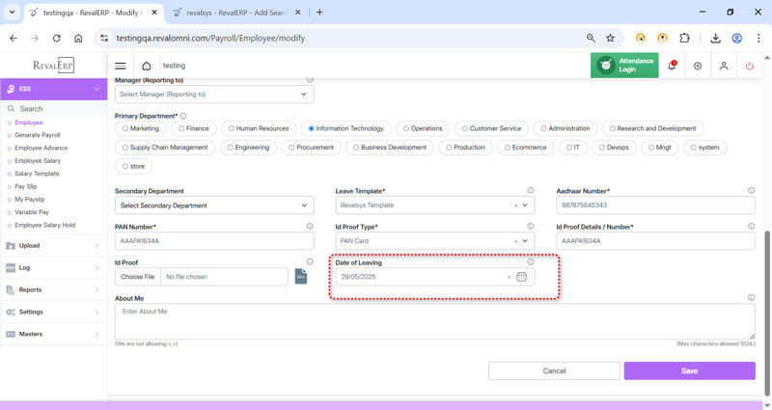
Task: Open the user profile icon
Action: point(724,66)
